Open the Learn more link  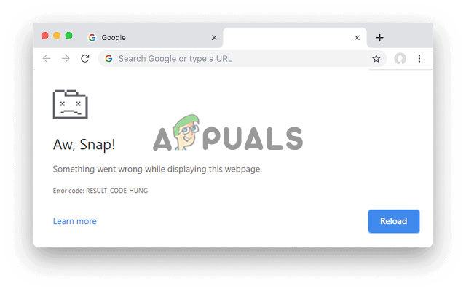74,221
